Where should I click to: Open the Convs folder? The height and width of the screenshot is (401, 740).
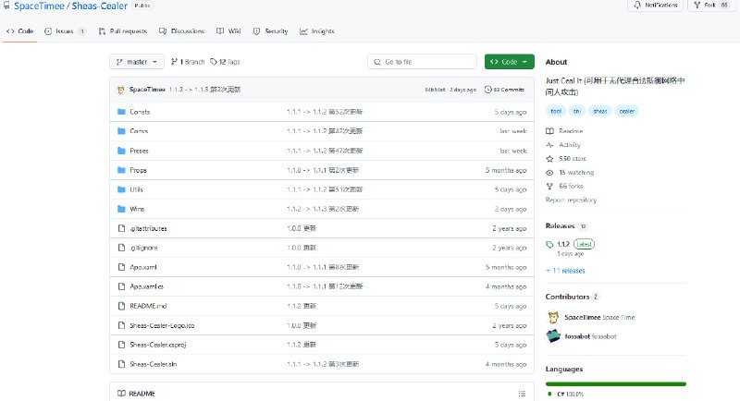[139, 131]
